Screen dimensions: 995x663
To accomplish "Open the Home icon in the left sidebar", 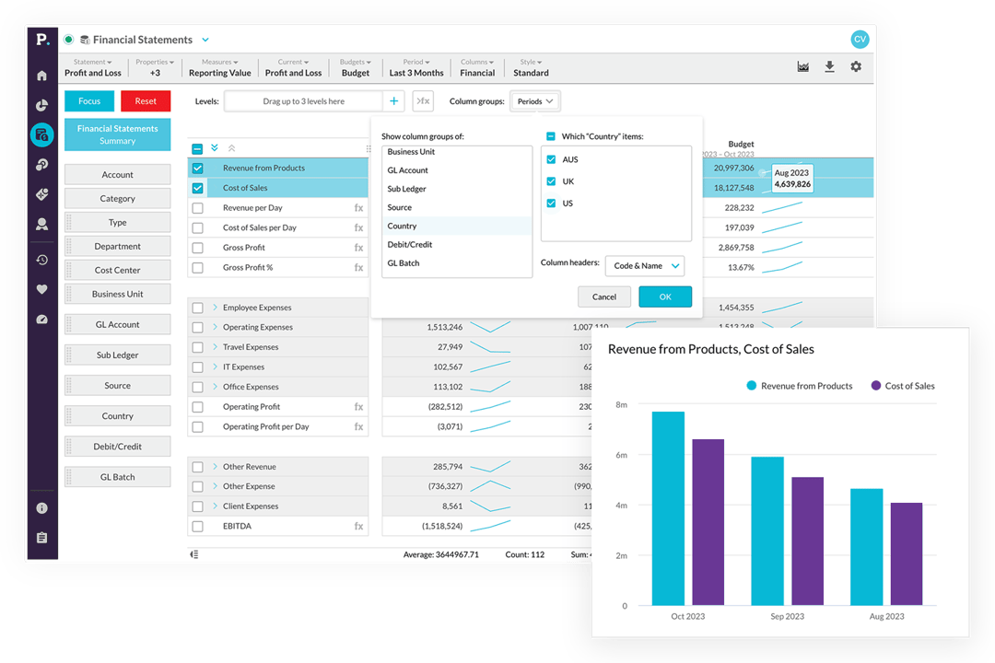I will tap(41, 77).
